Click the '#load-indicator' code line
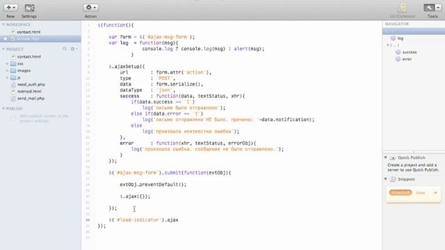445x250 pixels. tap(143, 220)
